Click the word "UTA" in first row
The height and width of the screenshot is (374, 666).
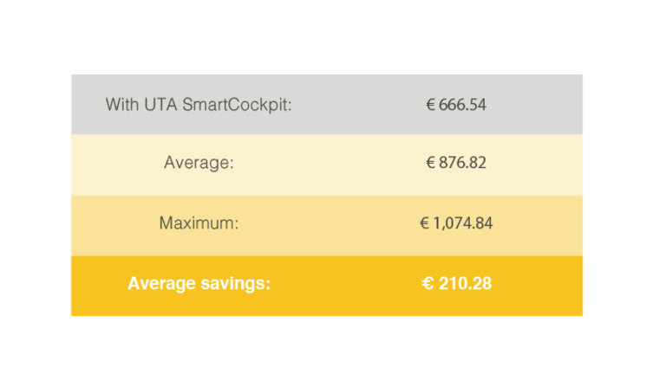point(160,104)
